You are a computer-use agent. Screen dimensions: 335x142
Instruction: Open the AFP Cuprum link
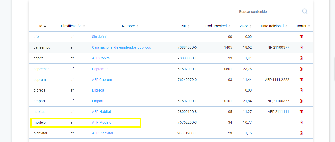point(102,80)
